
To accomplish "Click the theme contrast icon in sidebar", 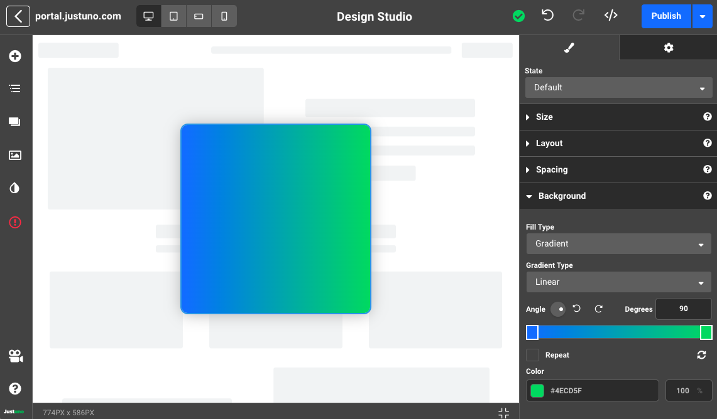I will coord(15,188).
